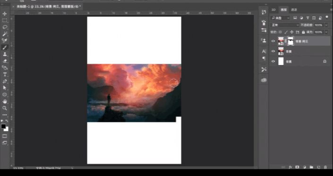The height and width of the screenshot is (176, 333).
Task: Swap foreground and background colors
Action: [x=7, y=121]
